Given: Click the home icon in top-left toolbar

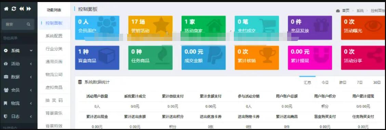Looking at the screenshot, I should click(x=6, y=9).
